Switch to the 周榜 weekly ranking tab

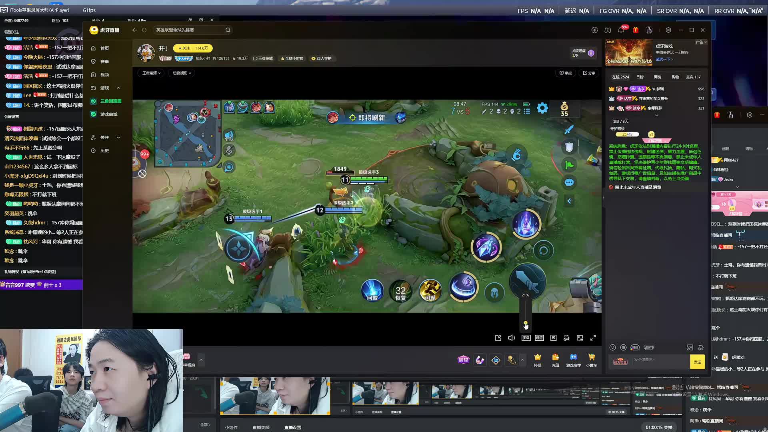658,77
